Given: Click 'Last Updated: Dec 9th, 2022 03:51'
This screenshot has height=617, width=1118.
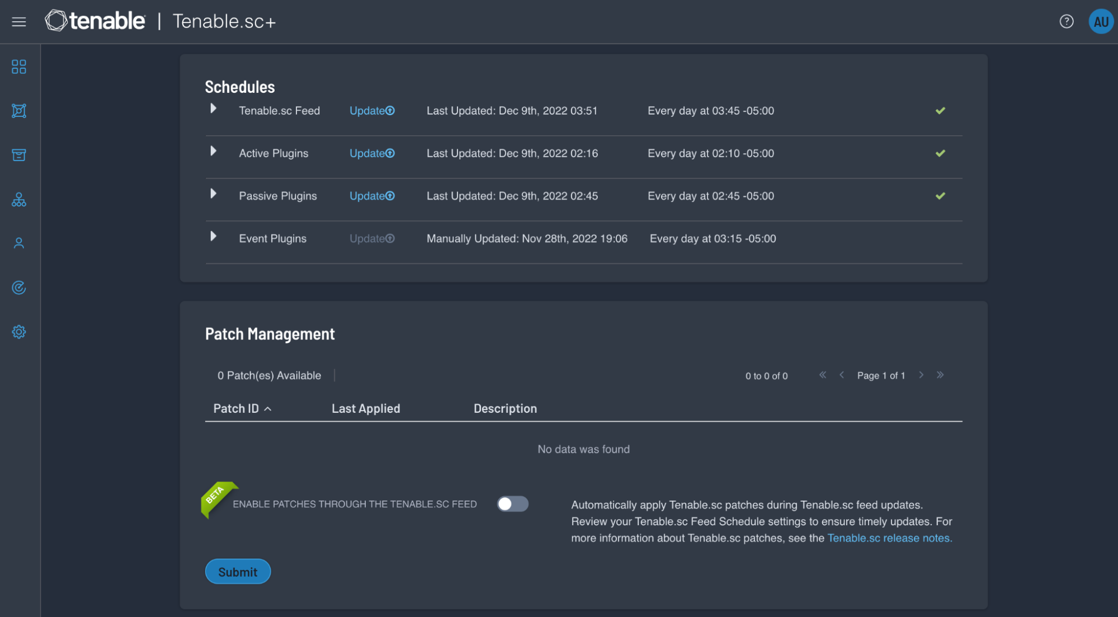Looking at the screenshot, I should tap(512, 111).
